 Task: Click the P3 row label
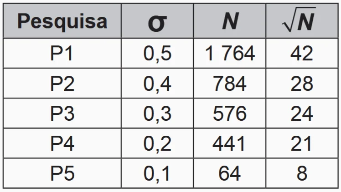click(62, 113)
